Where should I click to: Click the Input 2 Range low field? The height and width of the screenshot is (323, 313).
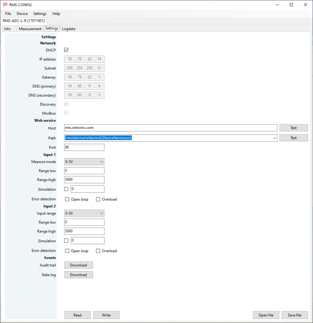pyautogui.click(x=84, y=222)
